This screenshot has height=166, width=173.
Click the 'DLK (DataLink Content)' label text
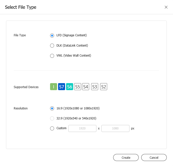(x=72, y=46)
